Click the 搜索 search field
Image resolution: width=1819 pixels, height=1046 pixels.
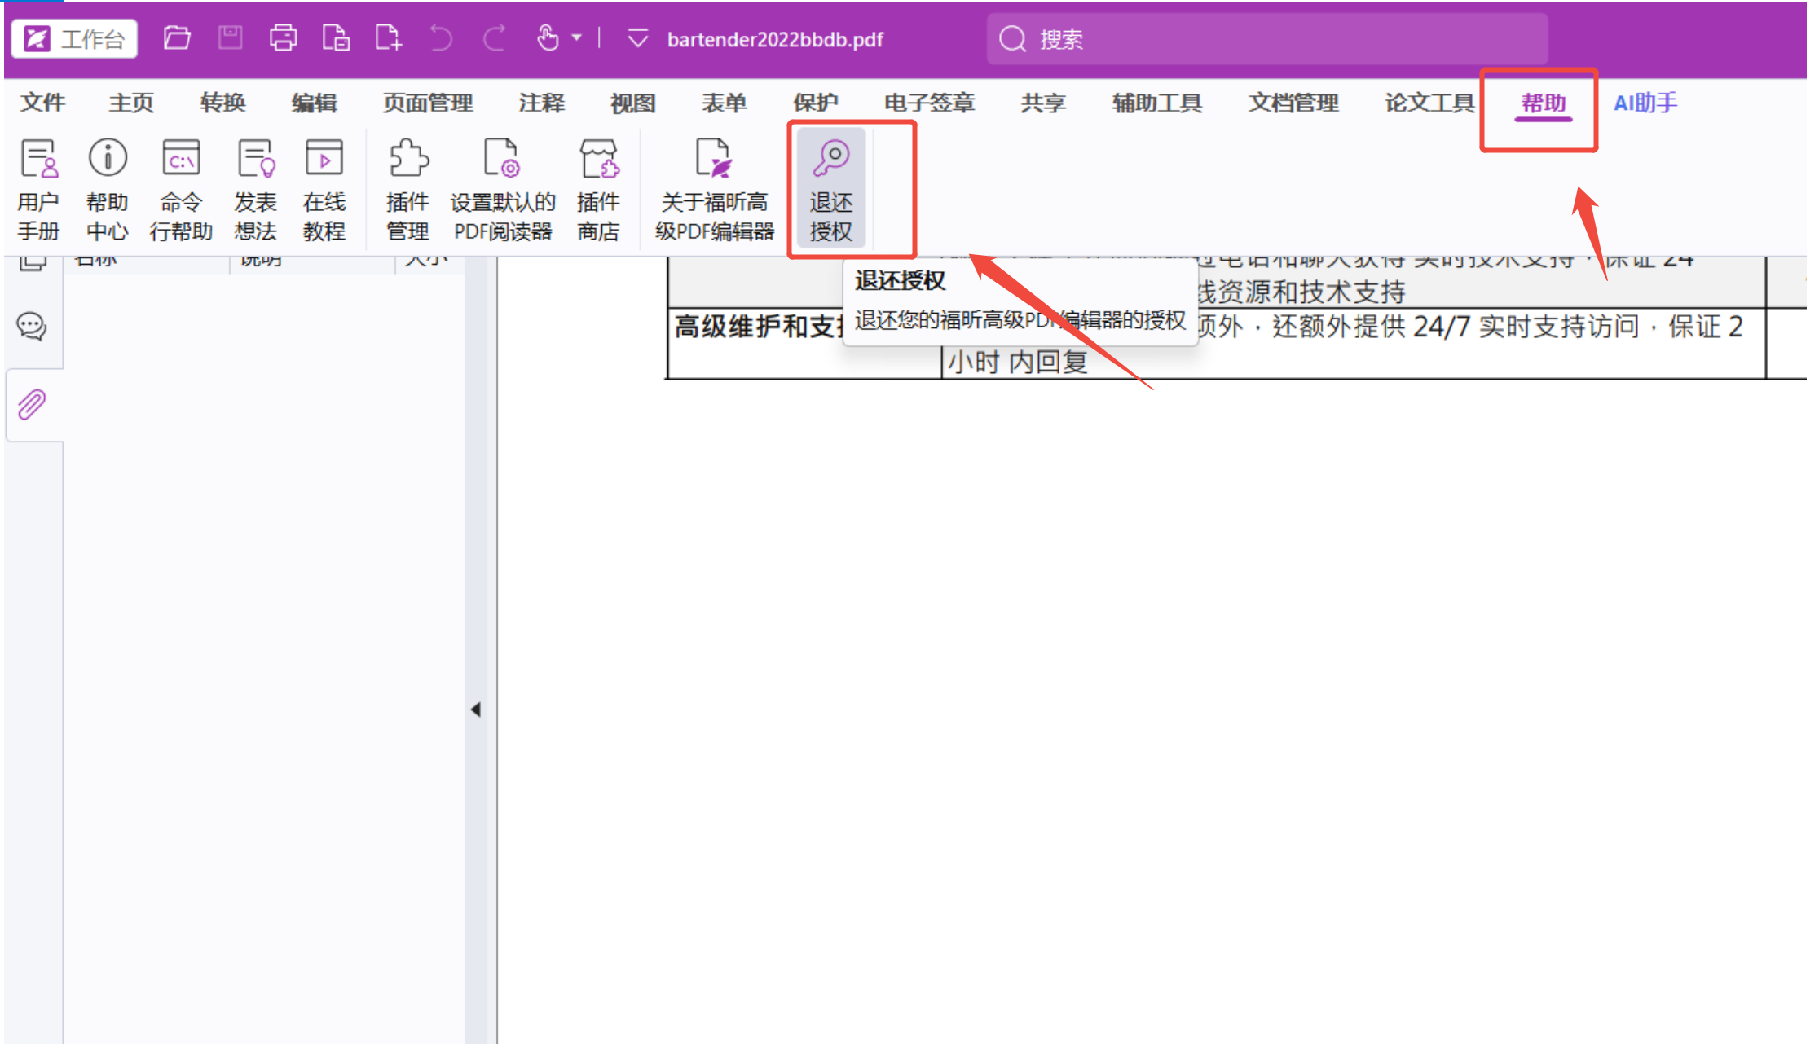(1267, 38)
